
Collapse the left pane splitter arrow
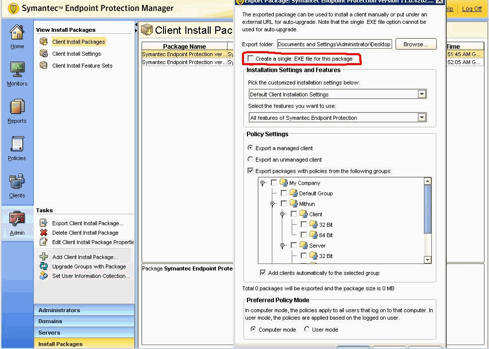coord(136,24)
